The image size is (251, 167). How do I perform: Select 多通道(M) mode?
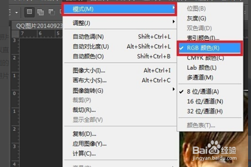point(210,78)
